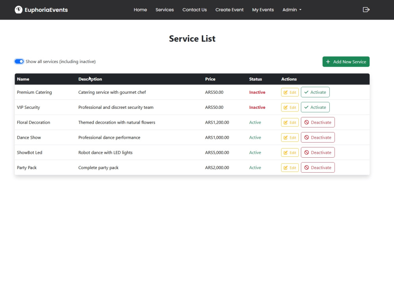The height and width of the screenshot is (296, 394).
Task: Click 'Themed decoration with natural flowers' text
Action: pos(117,122)
